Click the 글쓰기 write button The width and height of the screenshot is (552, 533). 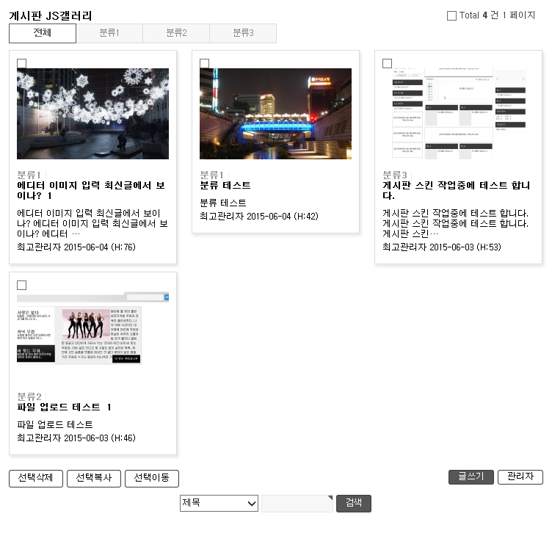click(471, 477)
